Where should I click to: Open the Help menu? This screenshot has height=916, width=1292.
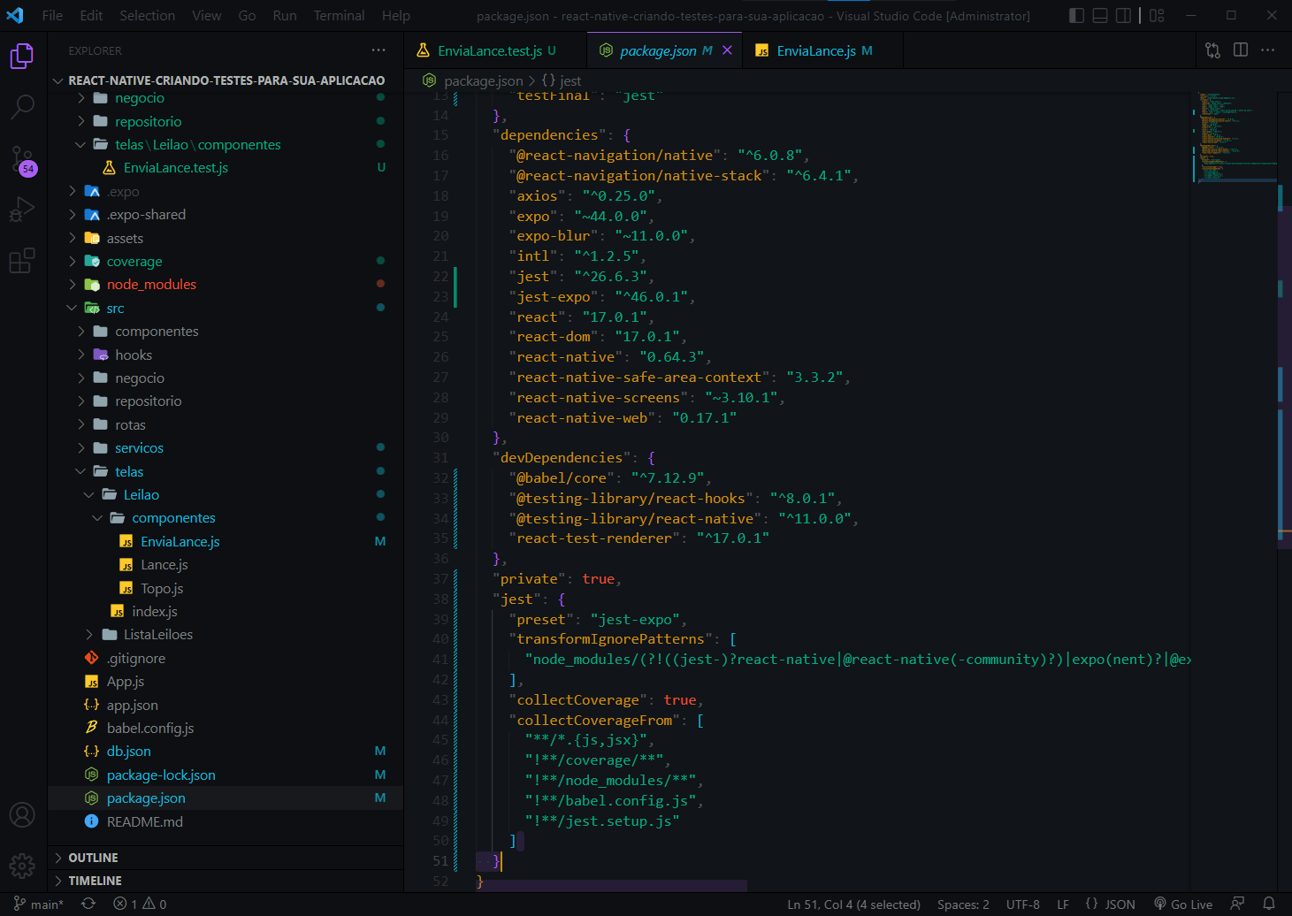pyautogui.click(x=396, y=15)
